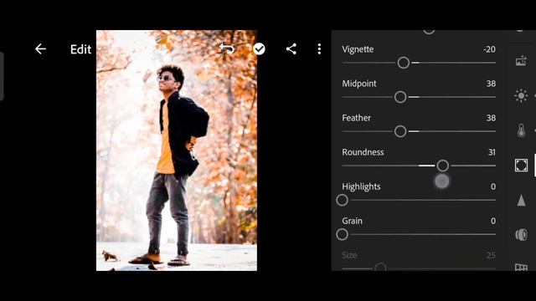This screenshot has height=301, width=536.
Task: Click the Grain label
Action: 352,221
